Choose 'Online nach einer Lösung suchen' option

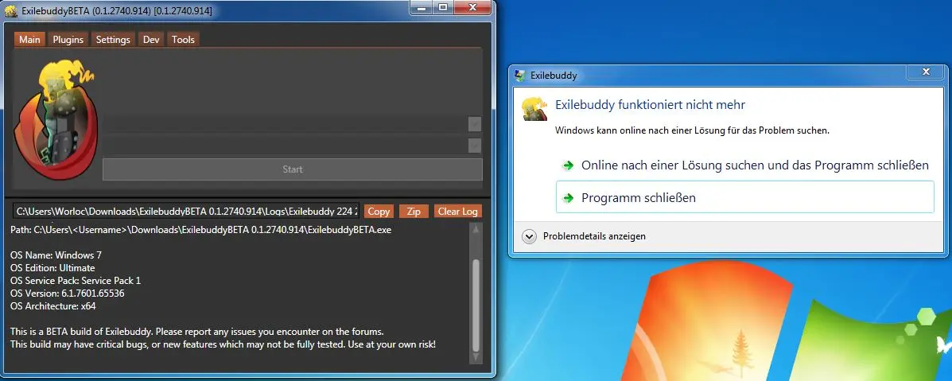coord(745,165)
